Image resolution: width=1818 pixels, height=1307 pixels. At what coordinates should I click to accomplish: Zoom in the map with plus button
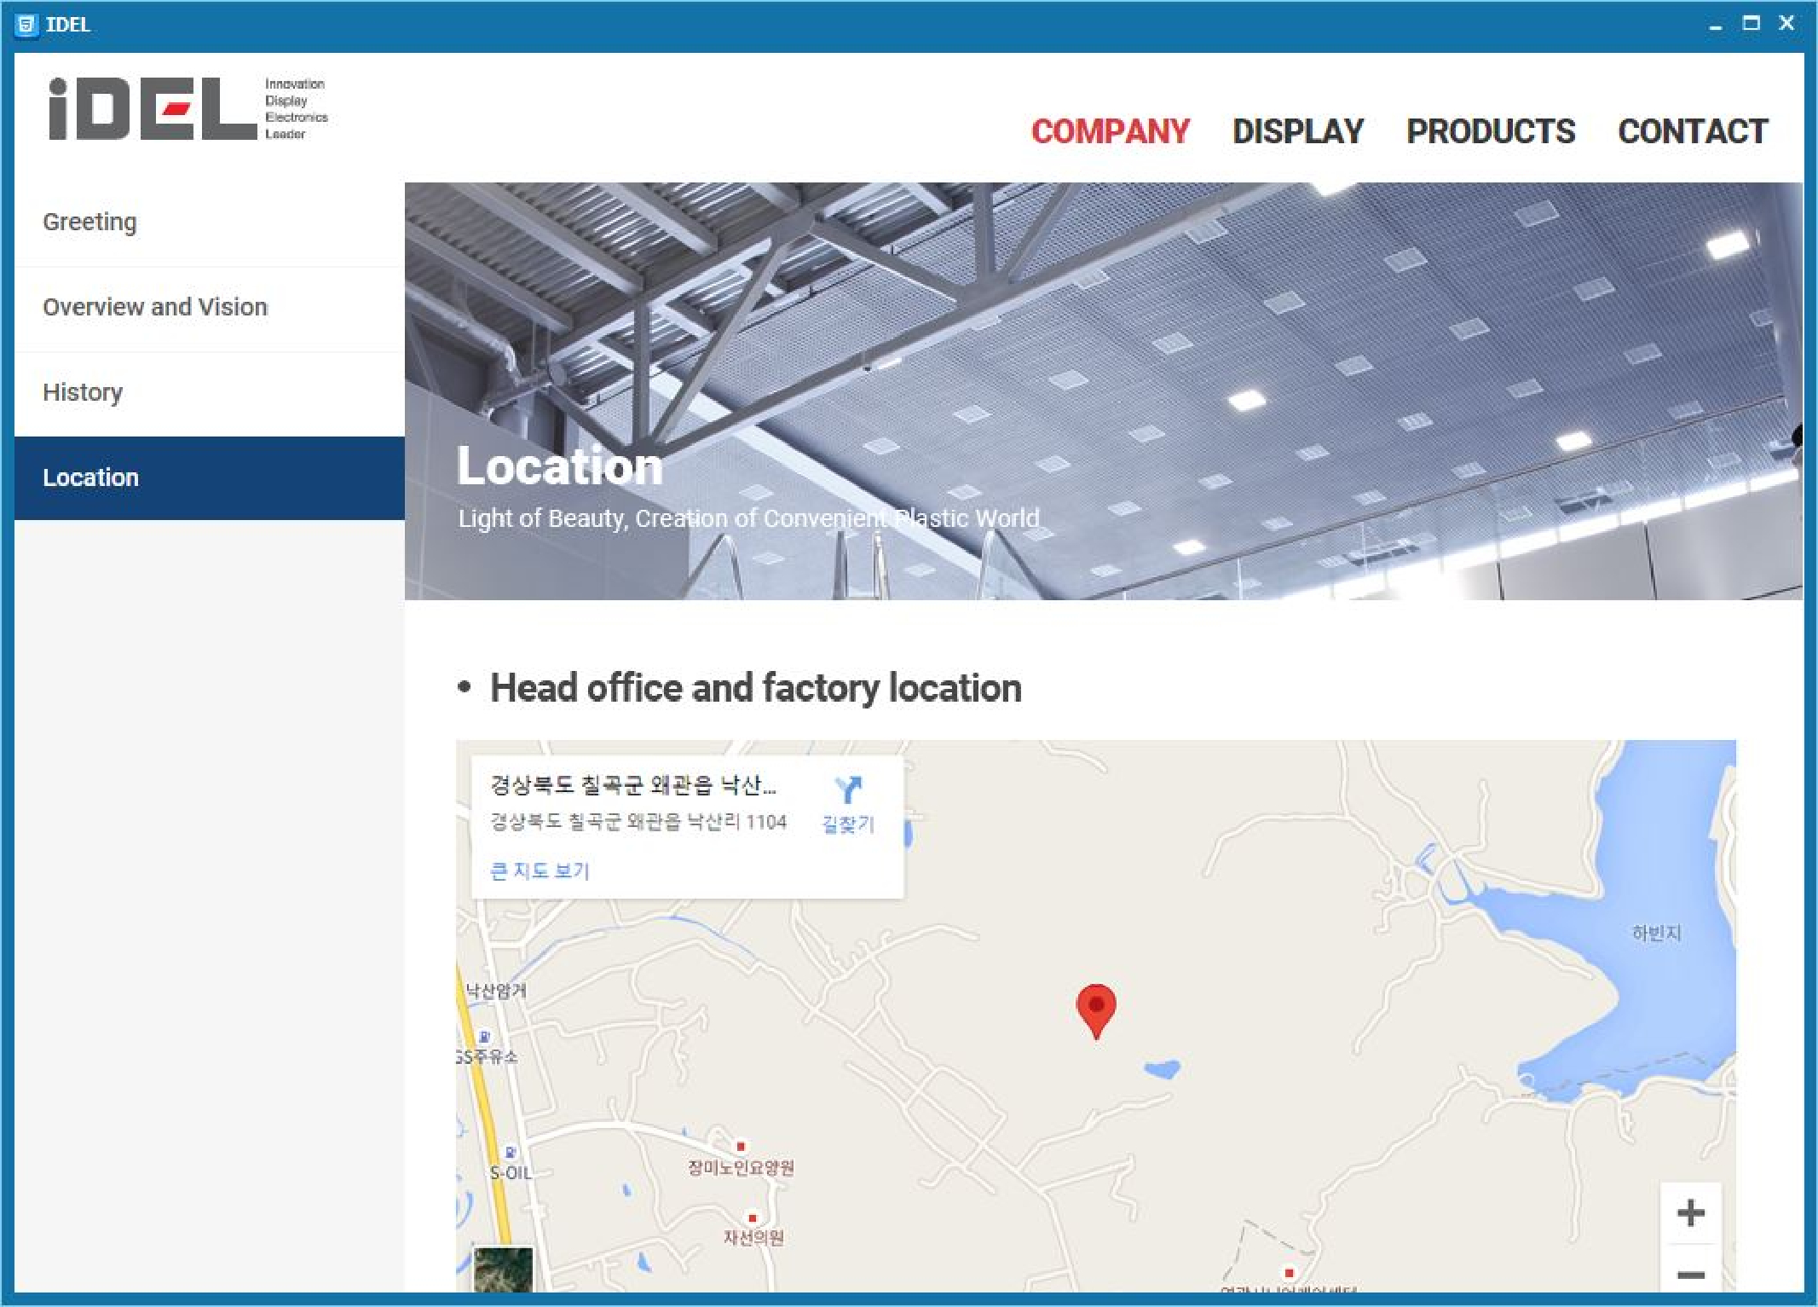point(1690,1212)
